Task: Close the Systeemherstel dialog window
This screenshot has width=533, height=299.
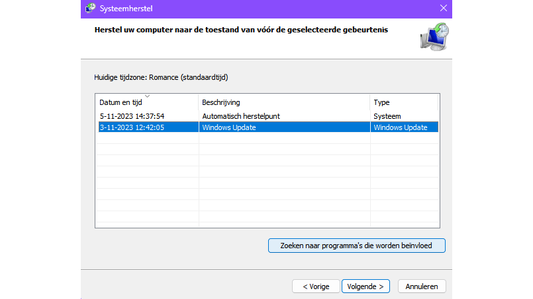Action: [x=444, y=7]
